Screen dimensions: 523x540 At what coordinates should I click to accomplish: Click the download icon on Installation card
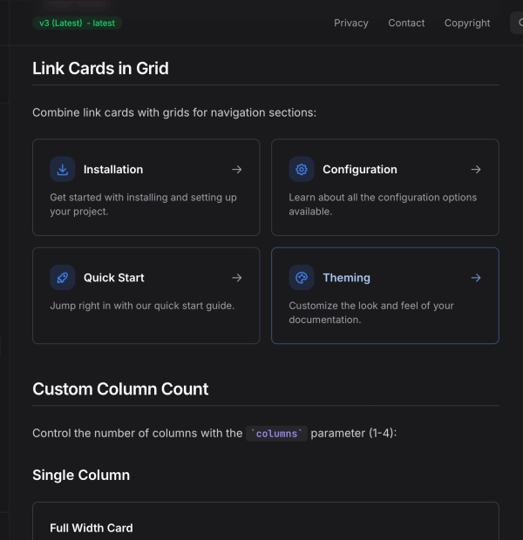tap(63, 170)
